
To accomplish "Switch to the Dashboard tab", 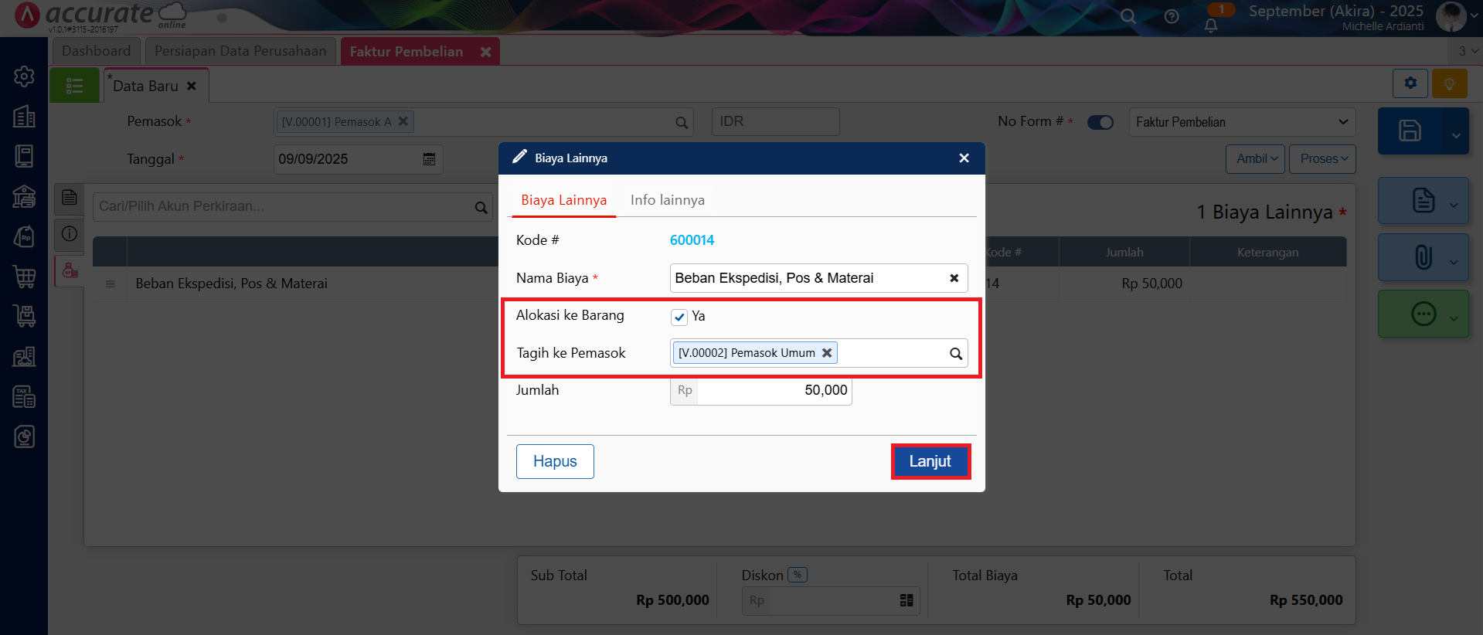I will [x=97, y=51].
